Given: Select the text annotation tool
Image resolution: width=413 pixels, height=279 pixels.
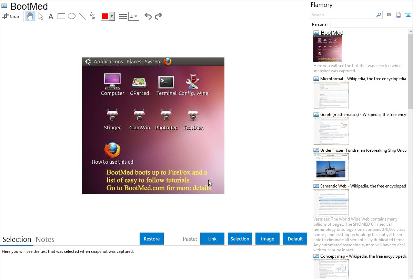Looking at the screenshot, I should pyautogui.click(x=51, y=16).
